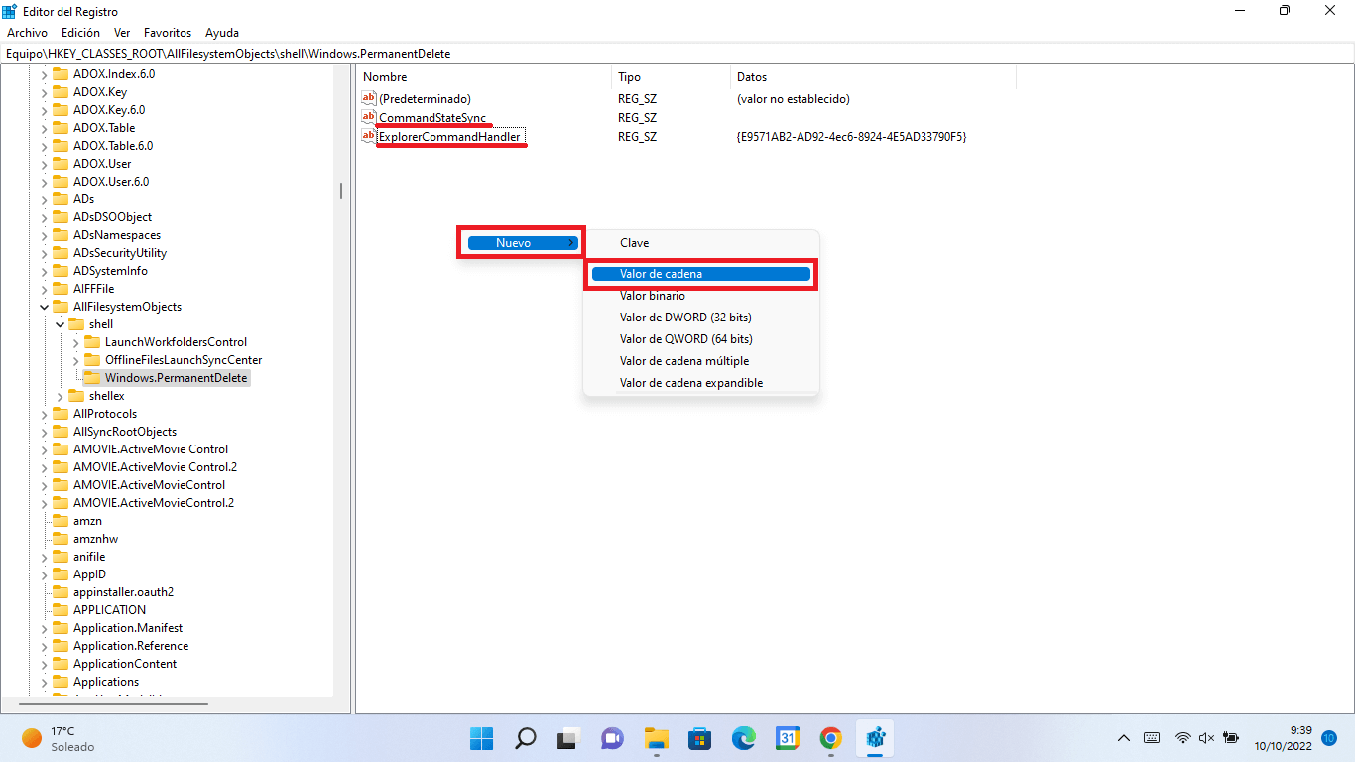Open the Windows Start menu
The image size is (1355, 762).
pos(481,738)
